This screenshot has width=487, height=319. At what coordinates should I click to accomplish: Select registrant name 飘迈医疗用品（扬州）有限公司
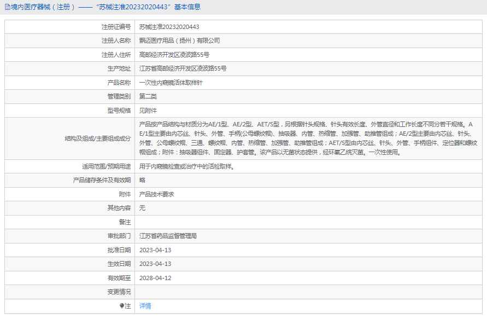(x=179, y=40)
